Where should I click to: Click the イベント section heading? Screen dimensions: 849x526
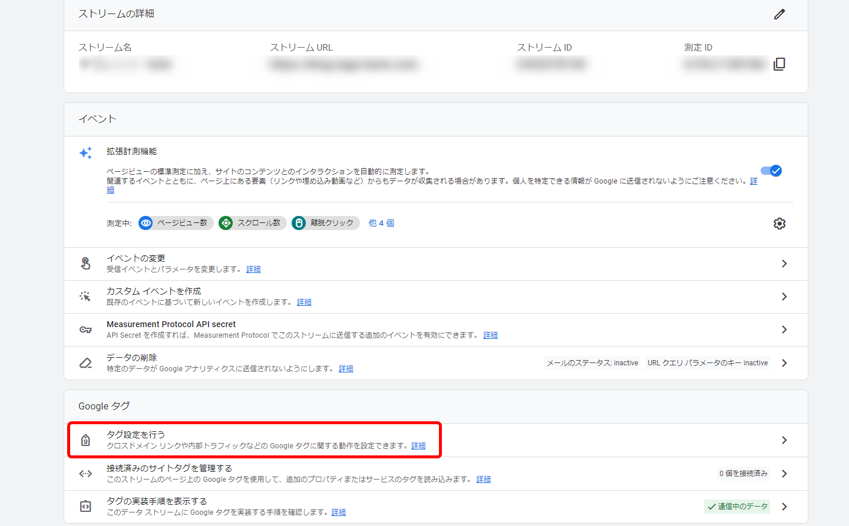(97, 119)
